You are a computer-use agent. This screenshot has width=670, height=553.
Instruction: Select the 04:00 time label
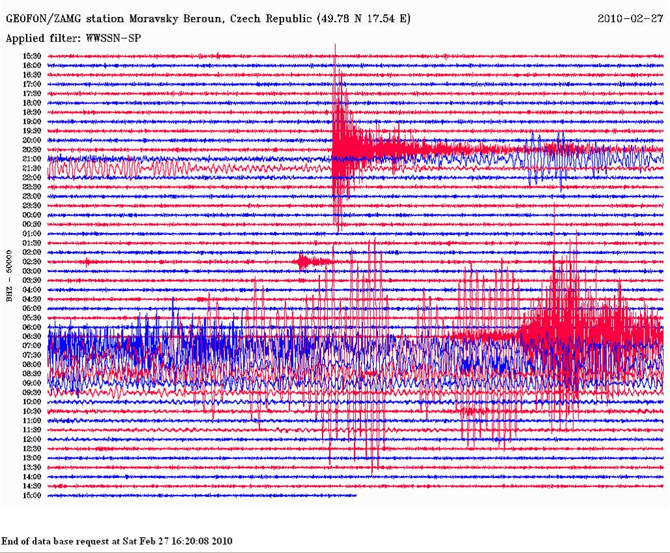pos(33,289)
